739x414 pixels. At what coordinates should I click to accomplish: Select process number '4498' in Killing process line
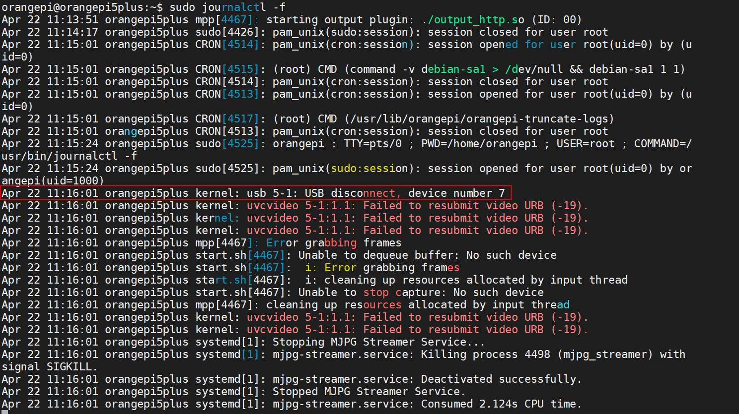[537, 355]
